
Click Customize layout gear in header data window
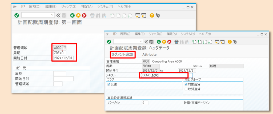235,42
